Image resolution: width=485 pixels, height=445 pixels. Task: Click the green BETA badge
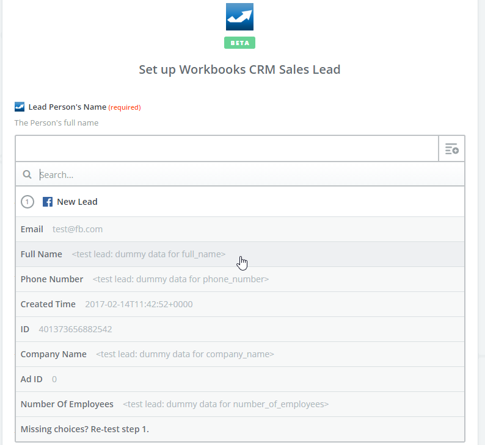point(239,43)
